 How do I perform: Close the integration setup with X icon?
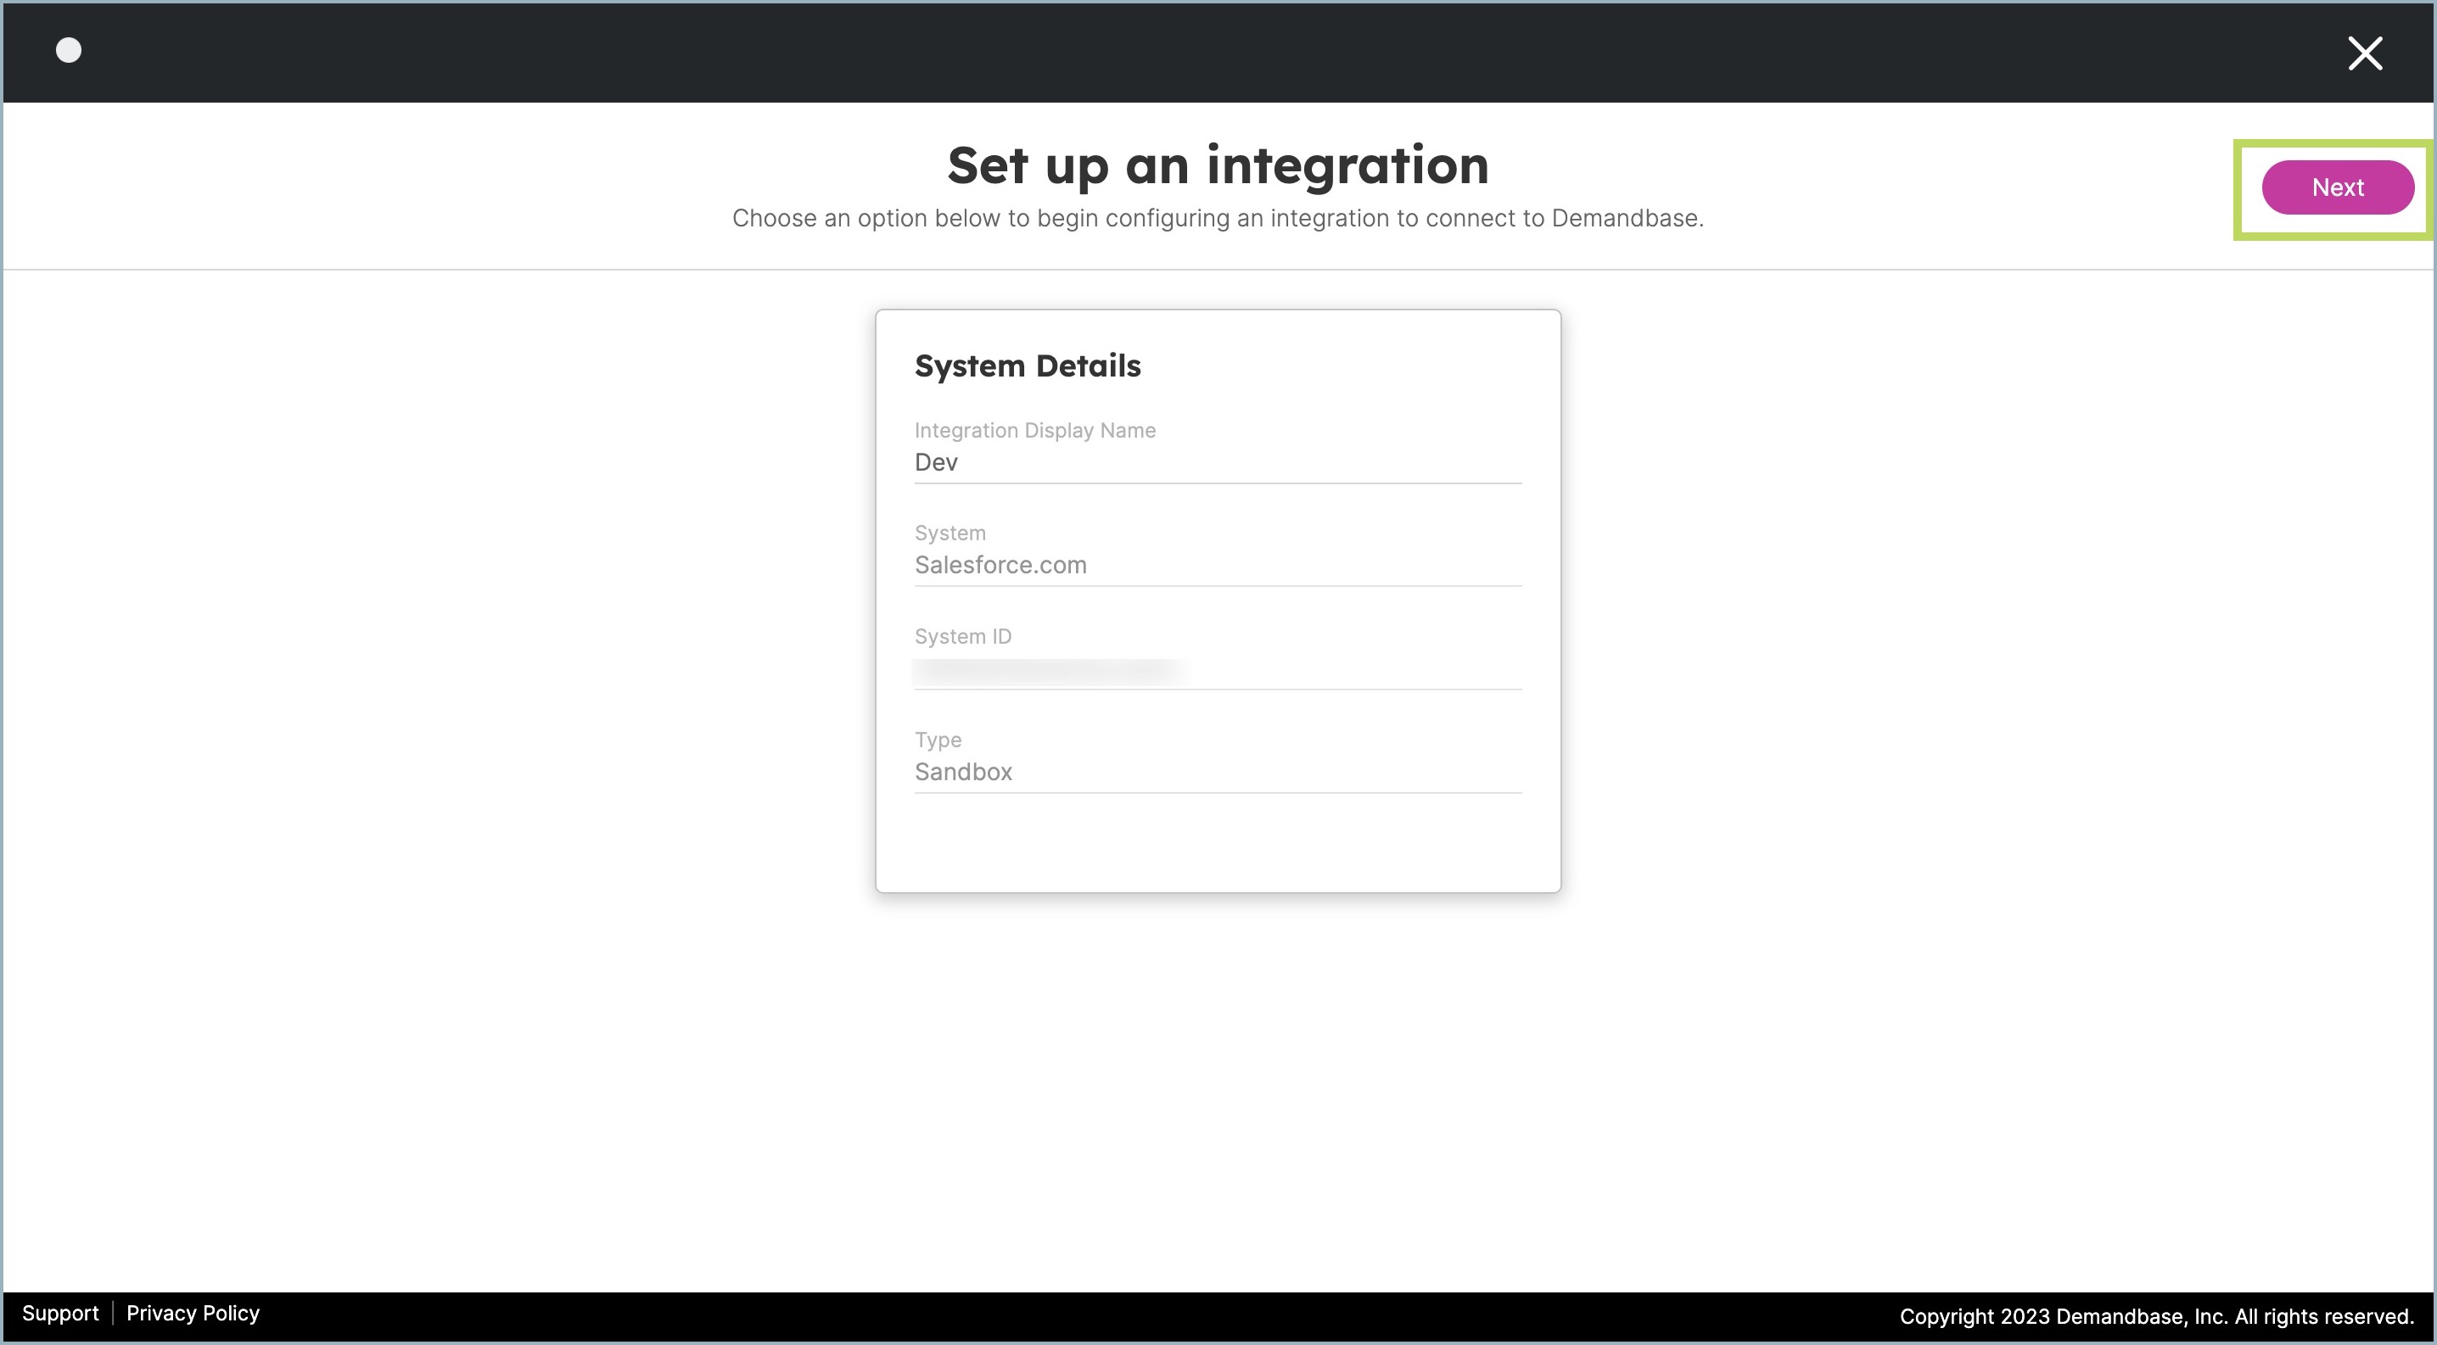point(2364,54)
